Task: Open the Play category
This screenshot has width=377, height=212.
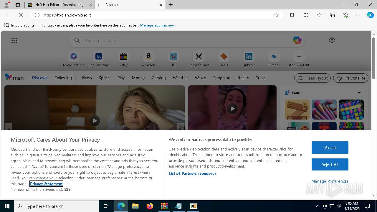Action: tap(121, 78)
